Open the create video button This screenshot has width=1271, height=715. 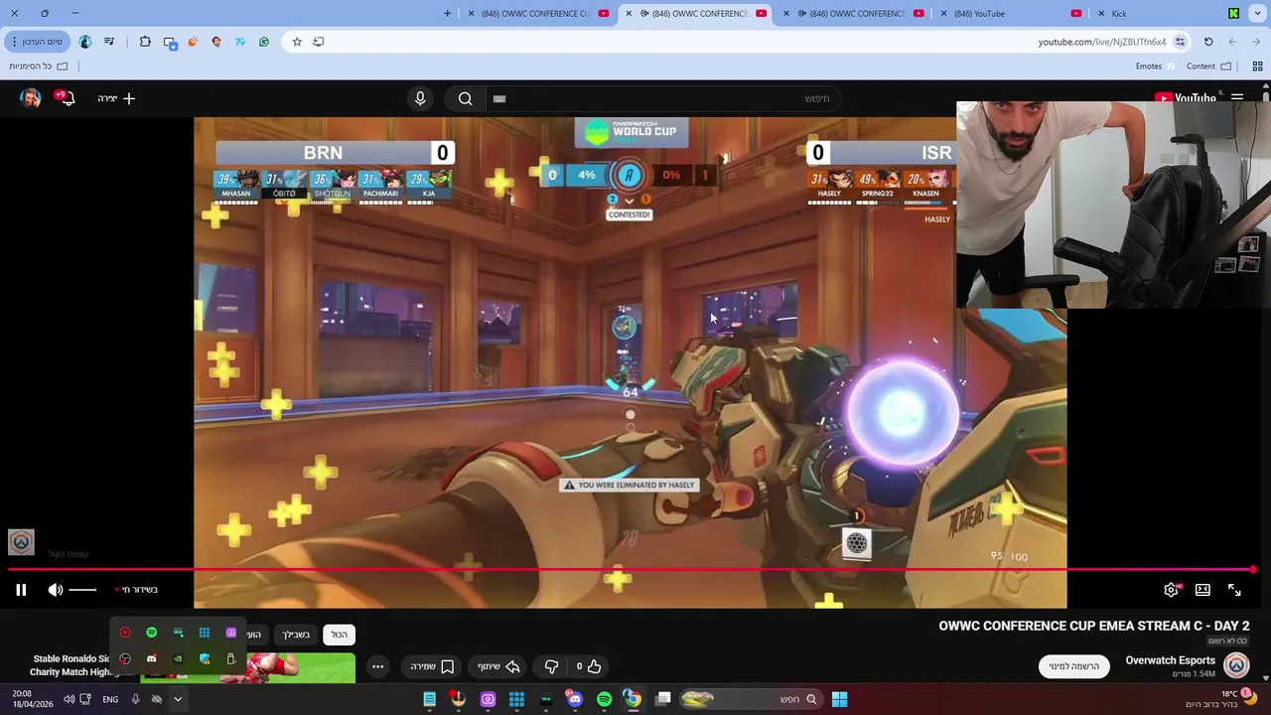tap(116, 98)
